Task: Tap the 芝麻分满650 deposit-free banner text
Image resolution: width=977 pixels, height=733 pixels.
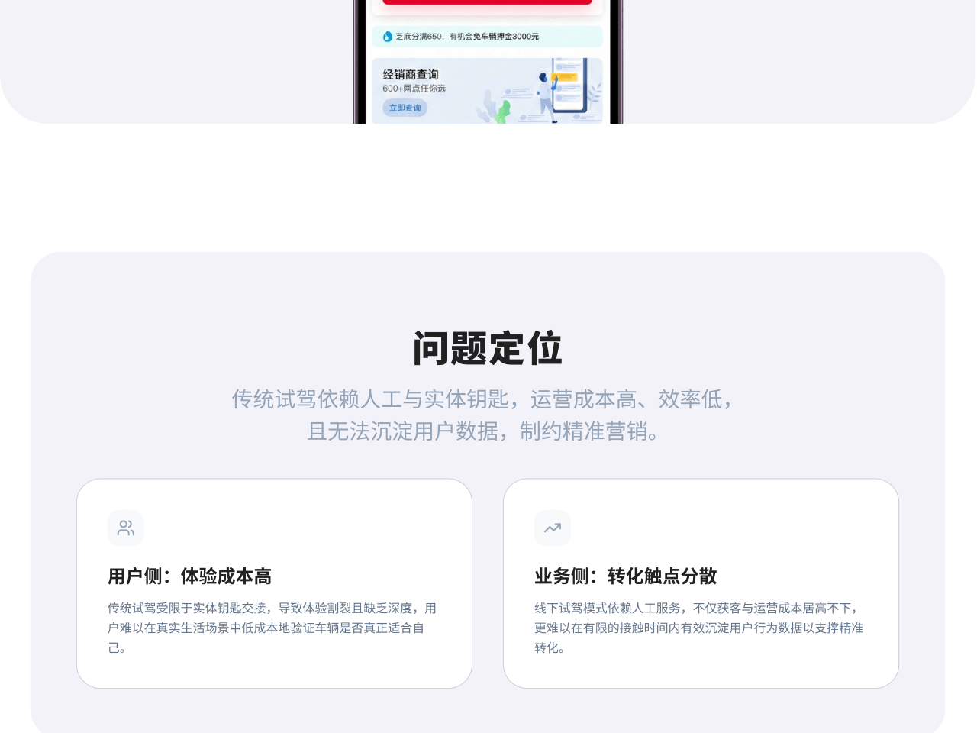Action: pos(467,37)
